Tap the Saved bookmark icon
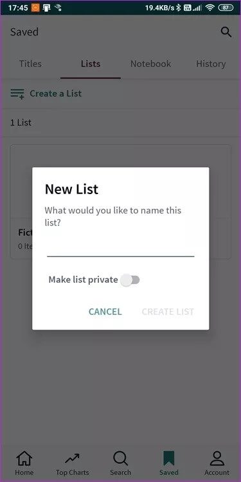Viewport: 241px width, 482px height. coord(168,459)
